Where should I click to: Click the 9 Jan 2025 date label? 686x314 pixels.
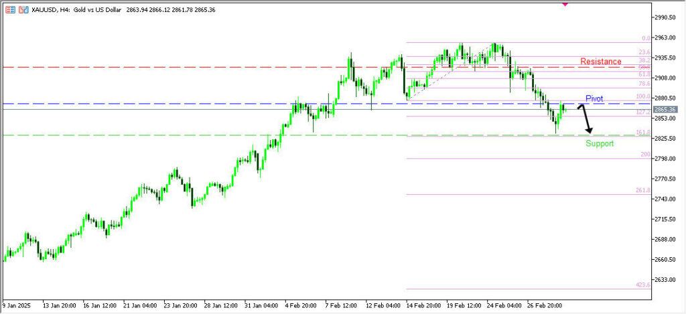pos(17,305)
